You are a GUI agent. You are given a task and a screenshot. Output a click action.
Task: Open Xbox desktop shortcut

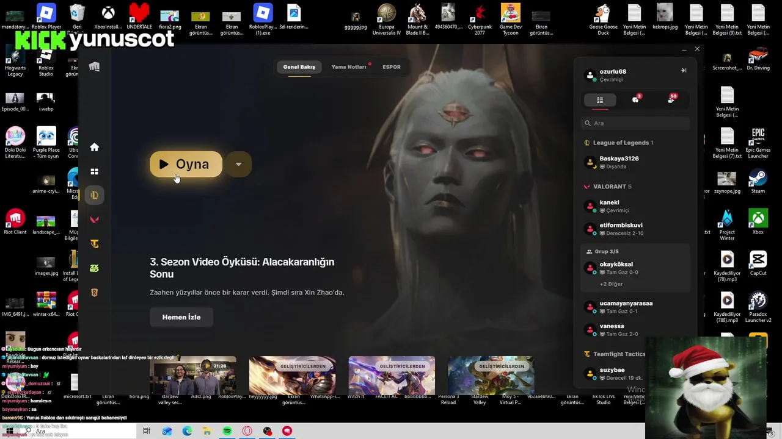click(758, 223)
